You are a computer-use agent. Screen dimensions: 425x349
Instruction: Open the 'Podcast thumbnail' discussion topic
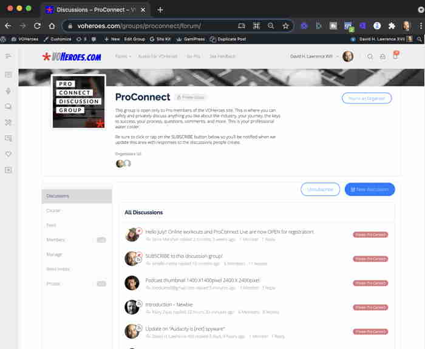[x=202, y=280]
